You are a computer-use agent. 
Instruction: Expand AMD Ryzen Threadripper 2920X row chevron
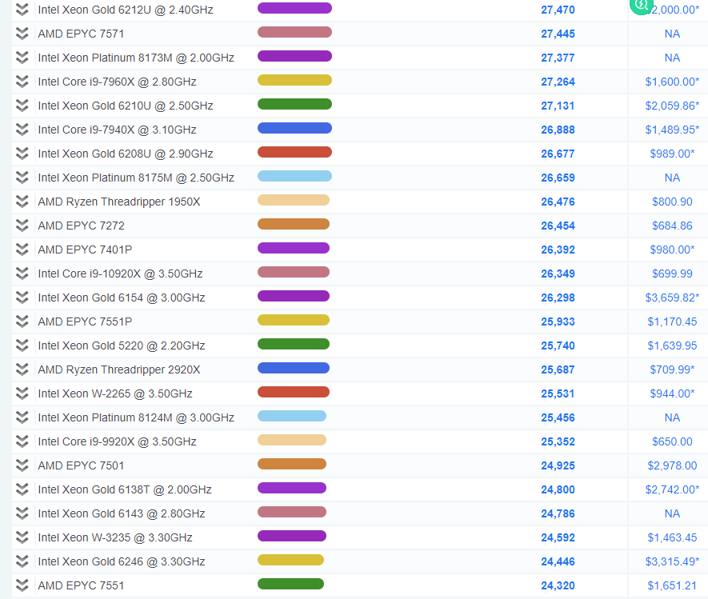pyautogui.click(x=22, y=369)
